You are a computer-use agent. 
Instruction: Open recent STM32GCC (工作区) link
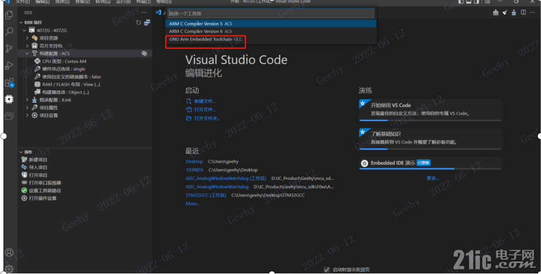pyautogui.click(x=206, y=195)
